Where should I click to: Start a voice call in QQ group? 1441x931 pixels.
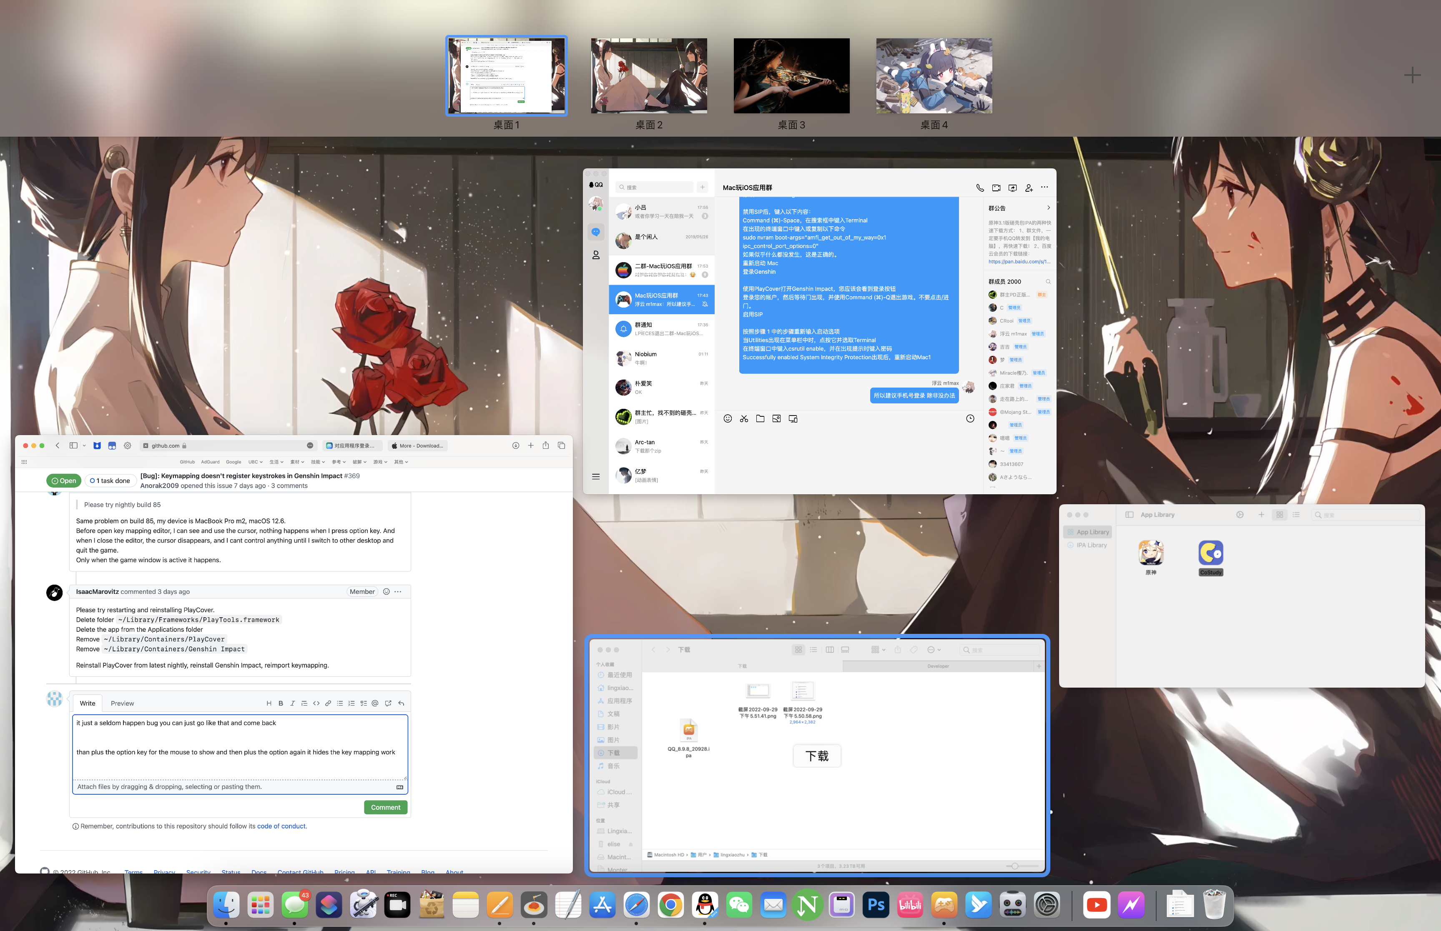(x=979, y=188)
